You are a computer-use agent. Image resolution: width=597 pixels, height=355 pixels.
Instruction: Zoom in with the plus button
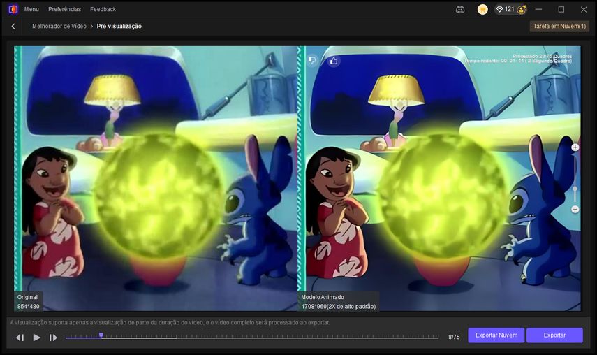click(575, 147)
